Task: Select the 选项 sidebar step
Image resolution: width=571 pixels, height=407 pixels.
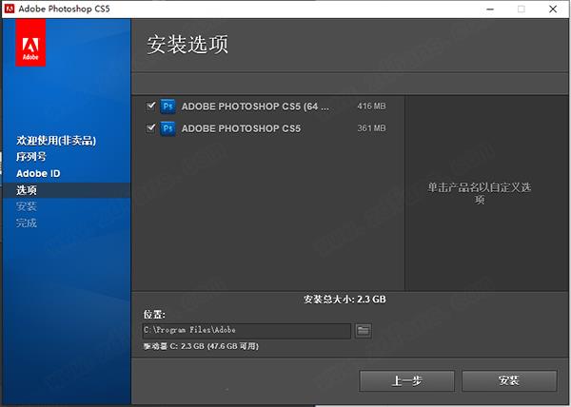Action: coord(27,190)
